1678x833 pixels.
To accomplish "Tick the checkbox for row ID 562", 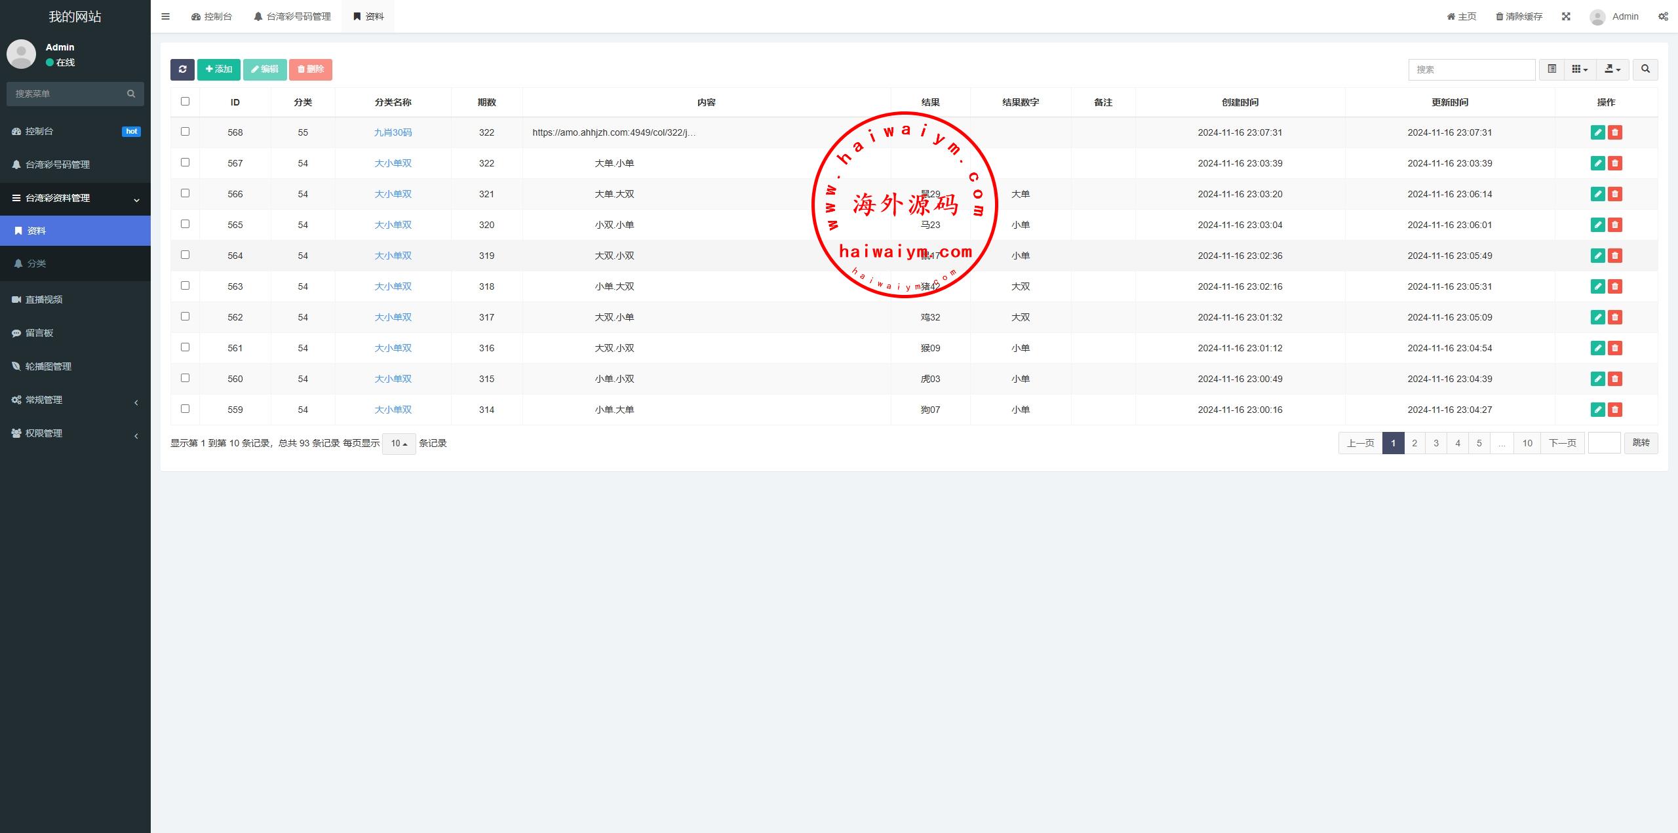I will coord(185,317).
